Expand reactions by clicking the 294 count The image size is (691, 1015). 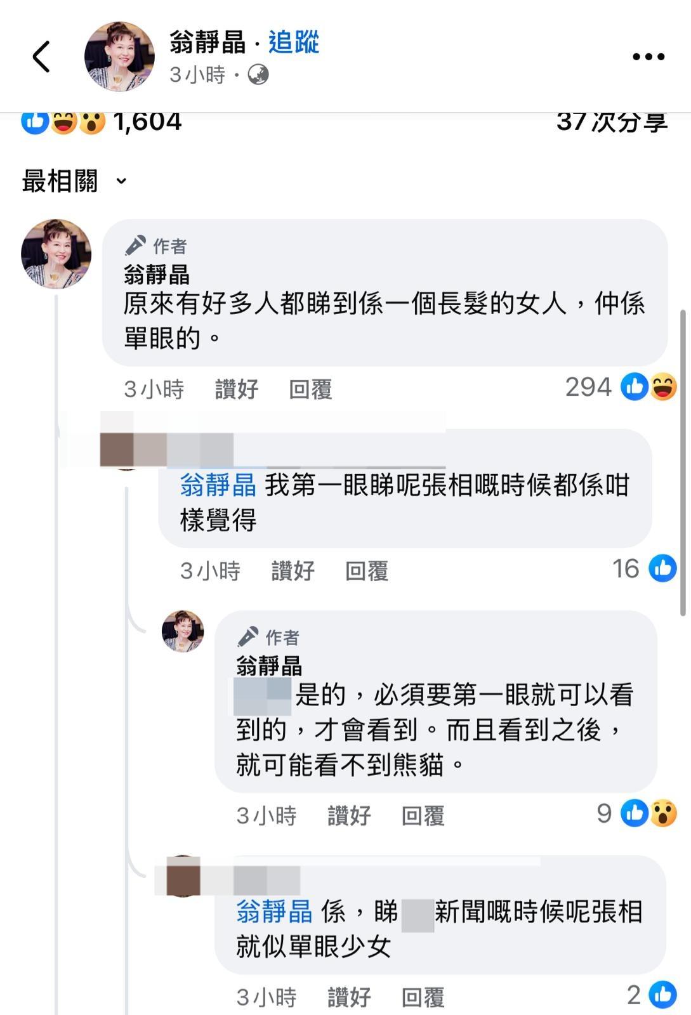point(589,388)
